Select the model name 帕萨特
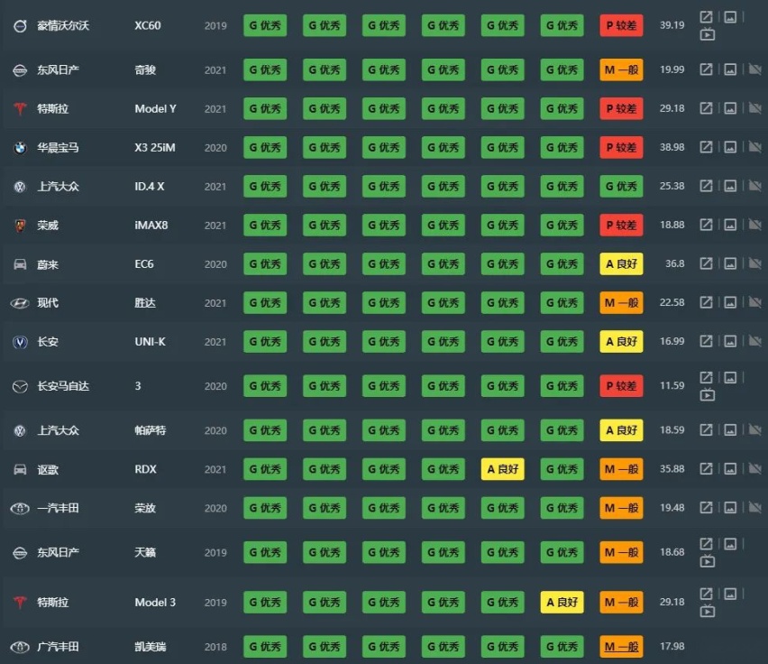Image resolution: width=768 pixels, height=664 pixels. coord(151,430)
